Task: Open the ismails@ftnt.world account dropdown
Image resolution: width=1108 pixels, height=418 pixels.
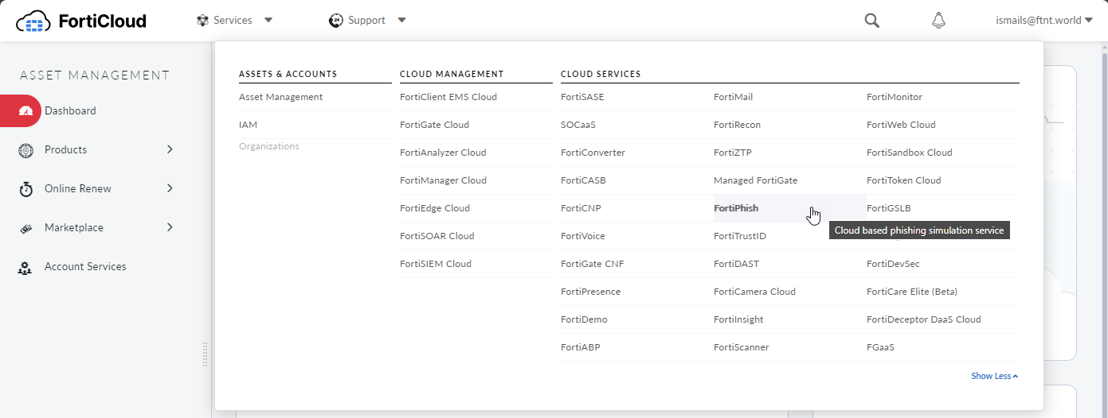Action: click(x=1043, y=21)
